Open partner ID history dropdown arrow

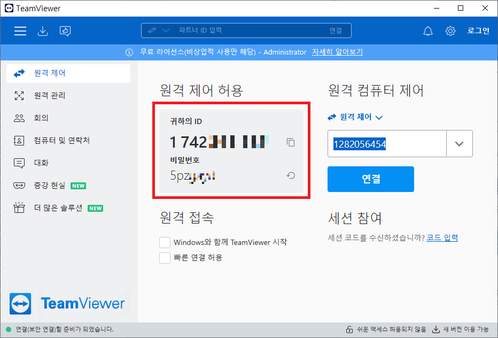coord(459,144)
